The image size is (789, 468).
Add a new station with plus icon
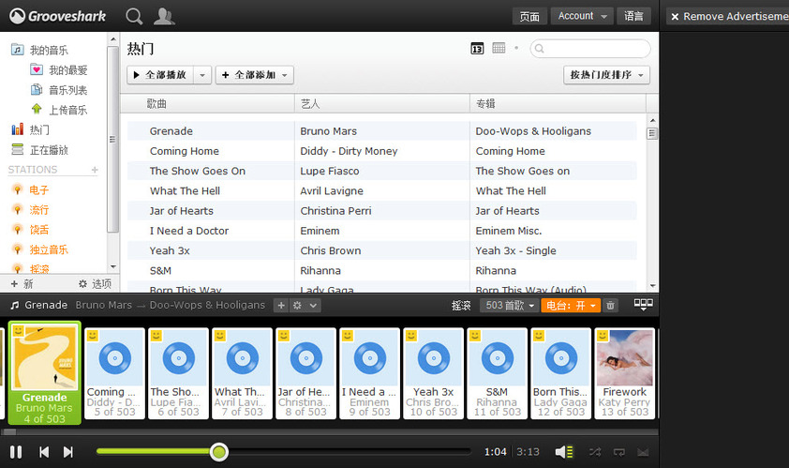95,170
